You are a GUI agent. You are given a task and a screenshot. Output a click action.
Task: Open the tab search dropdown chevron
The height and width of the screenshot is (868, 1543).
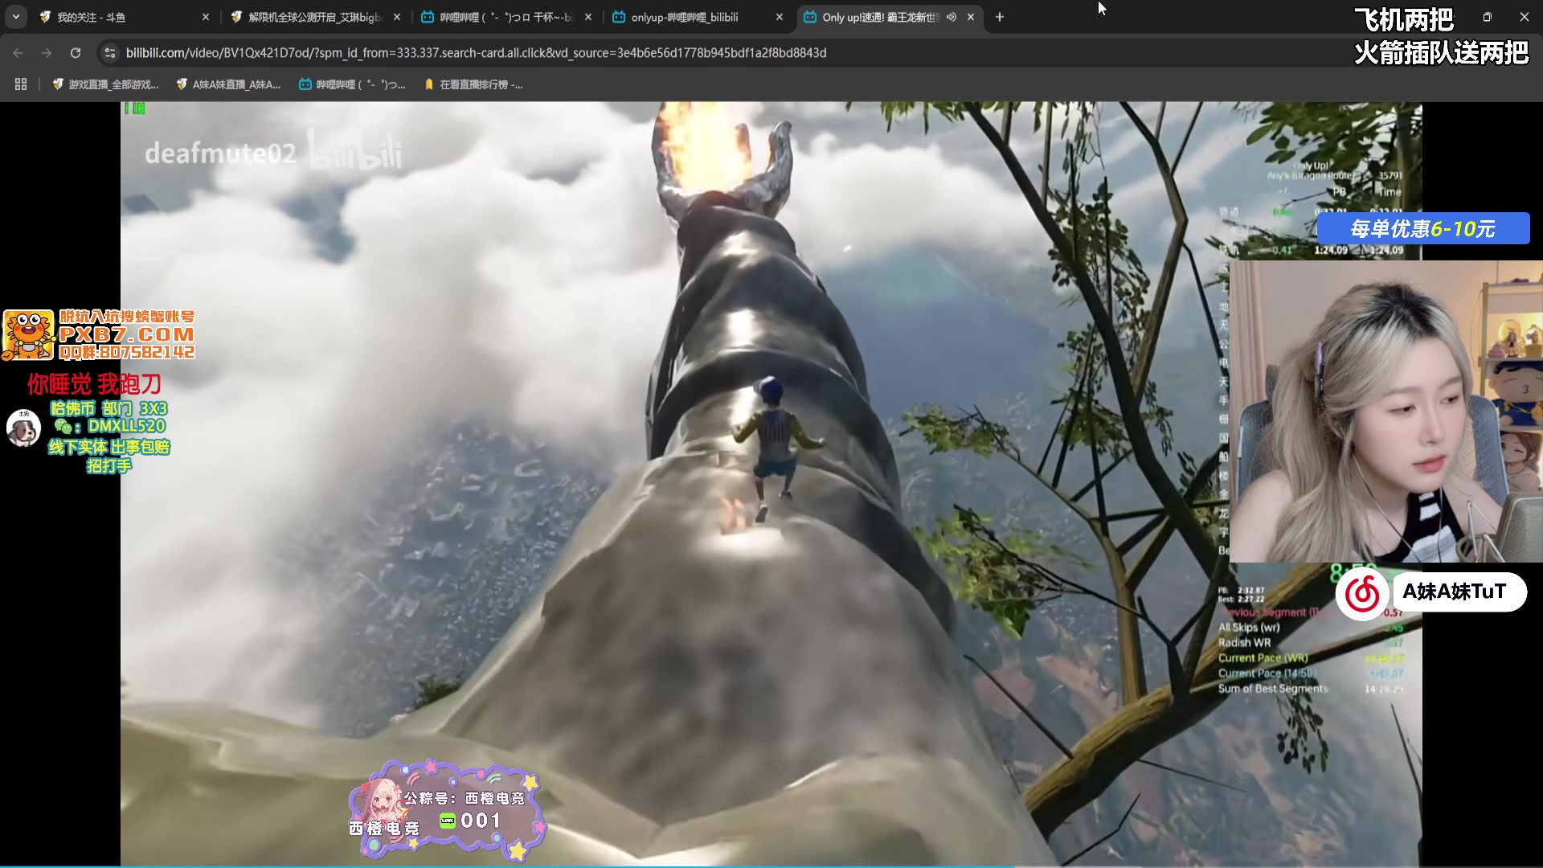(x=16, y=17)
